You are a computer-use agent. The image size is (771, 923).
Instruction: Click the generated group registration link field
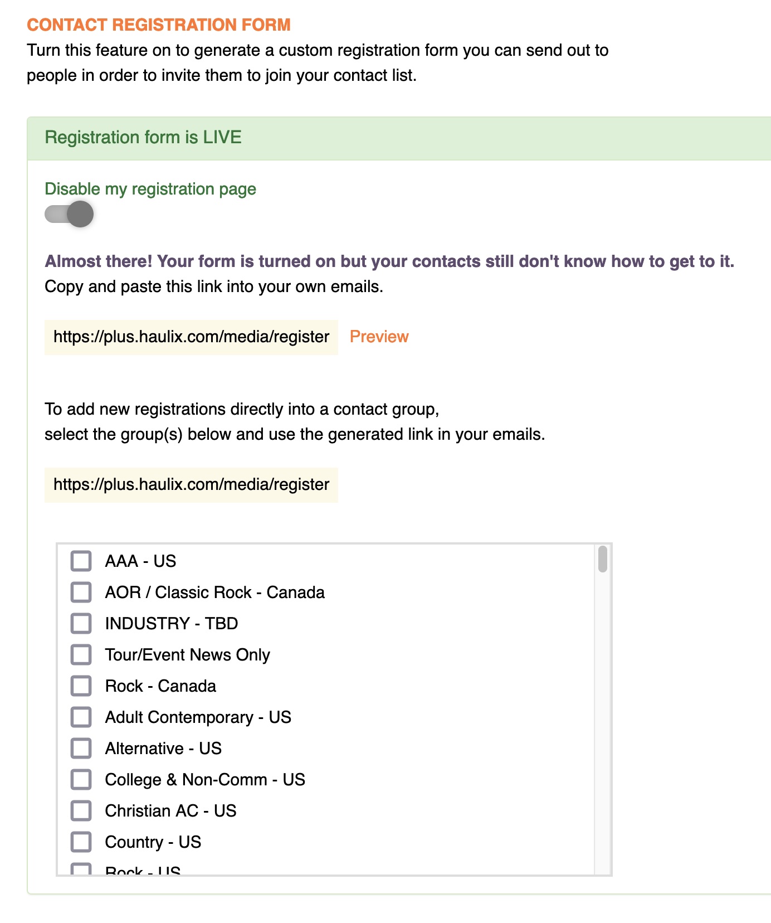point(191,485)
